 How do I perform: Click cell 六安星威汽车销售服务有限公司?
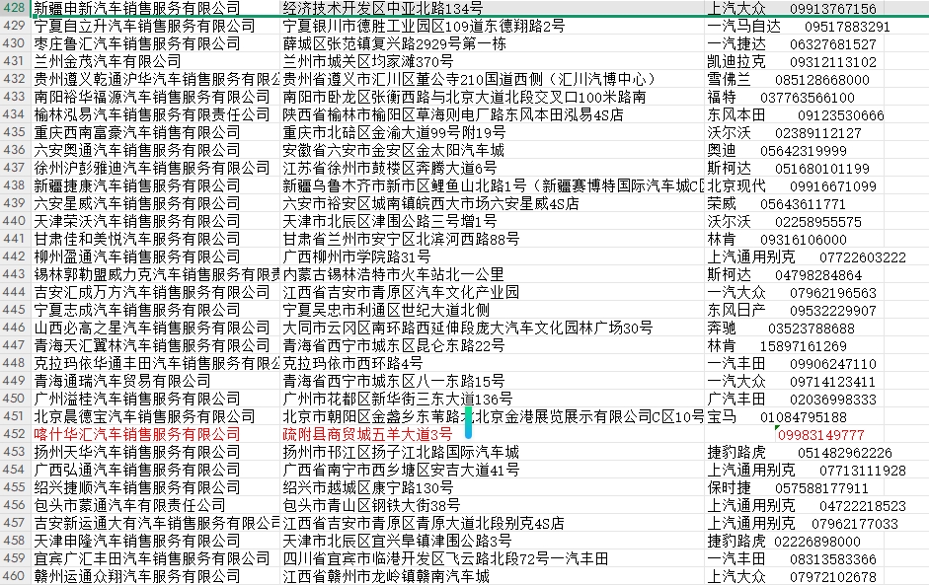[x=137, y=203]
